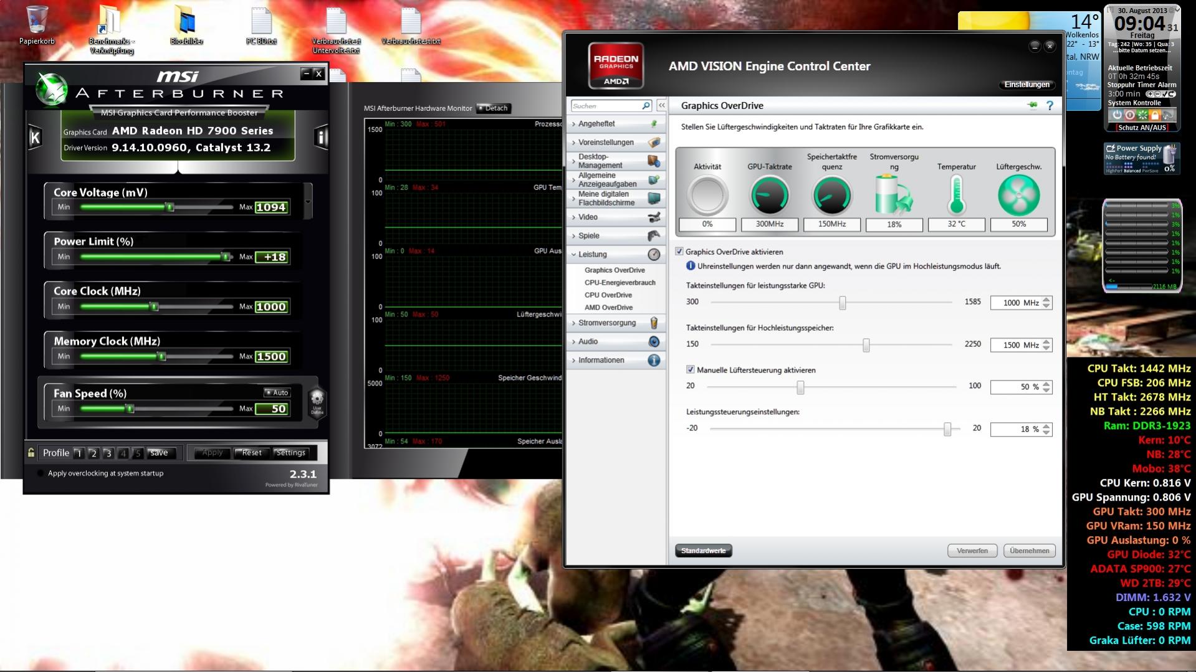The height and width of the screenshot is (672, 1196).
Task: Open CPU-Energieverbrauch in the sidebar
Action: pos(620,283)
